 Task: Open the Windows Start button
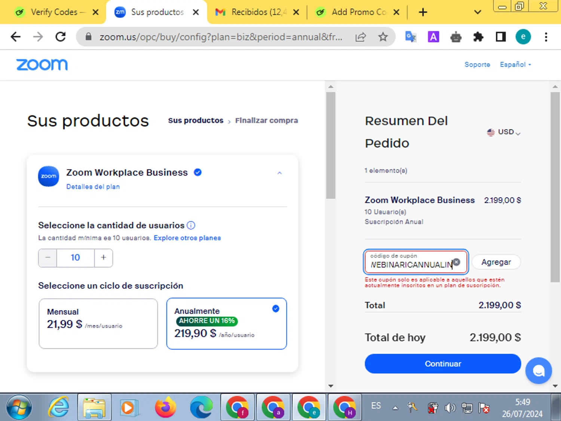point(19,407)
